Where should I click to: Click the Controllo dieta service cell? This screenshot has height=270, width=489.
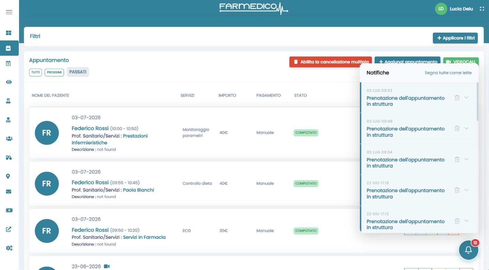tap(197, 183)
